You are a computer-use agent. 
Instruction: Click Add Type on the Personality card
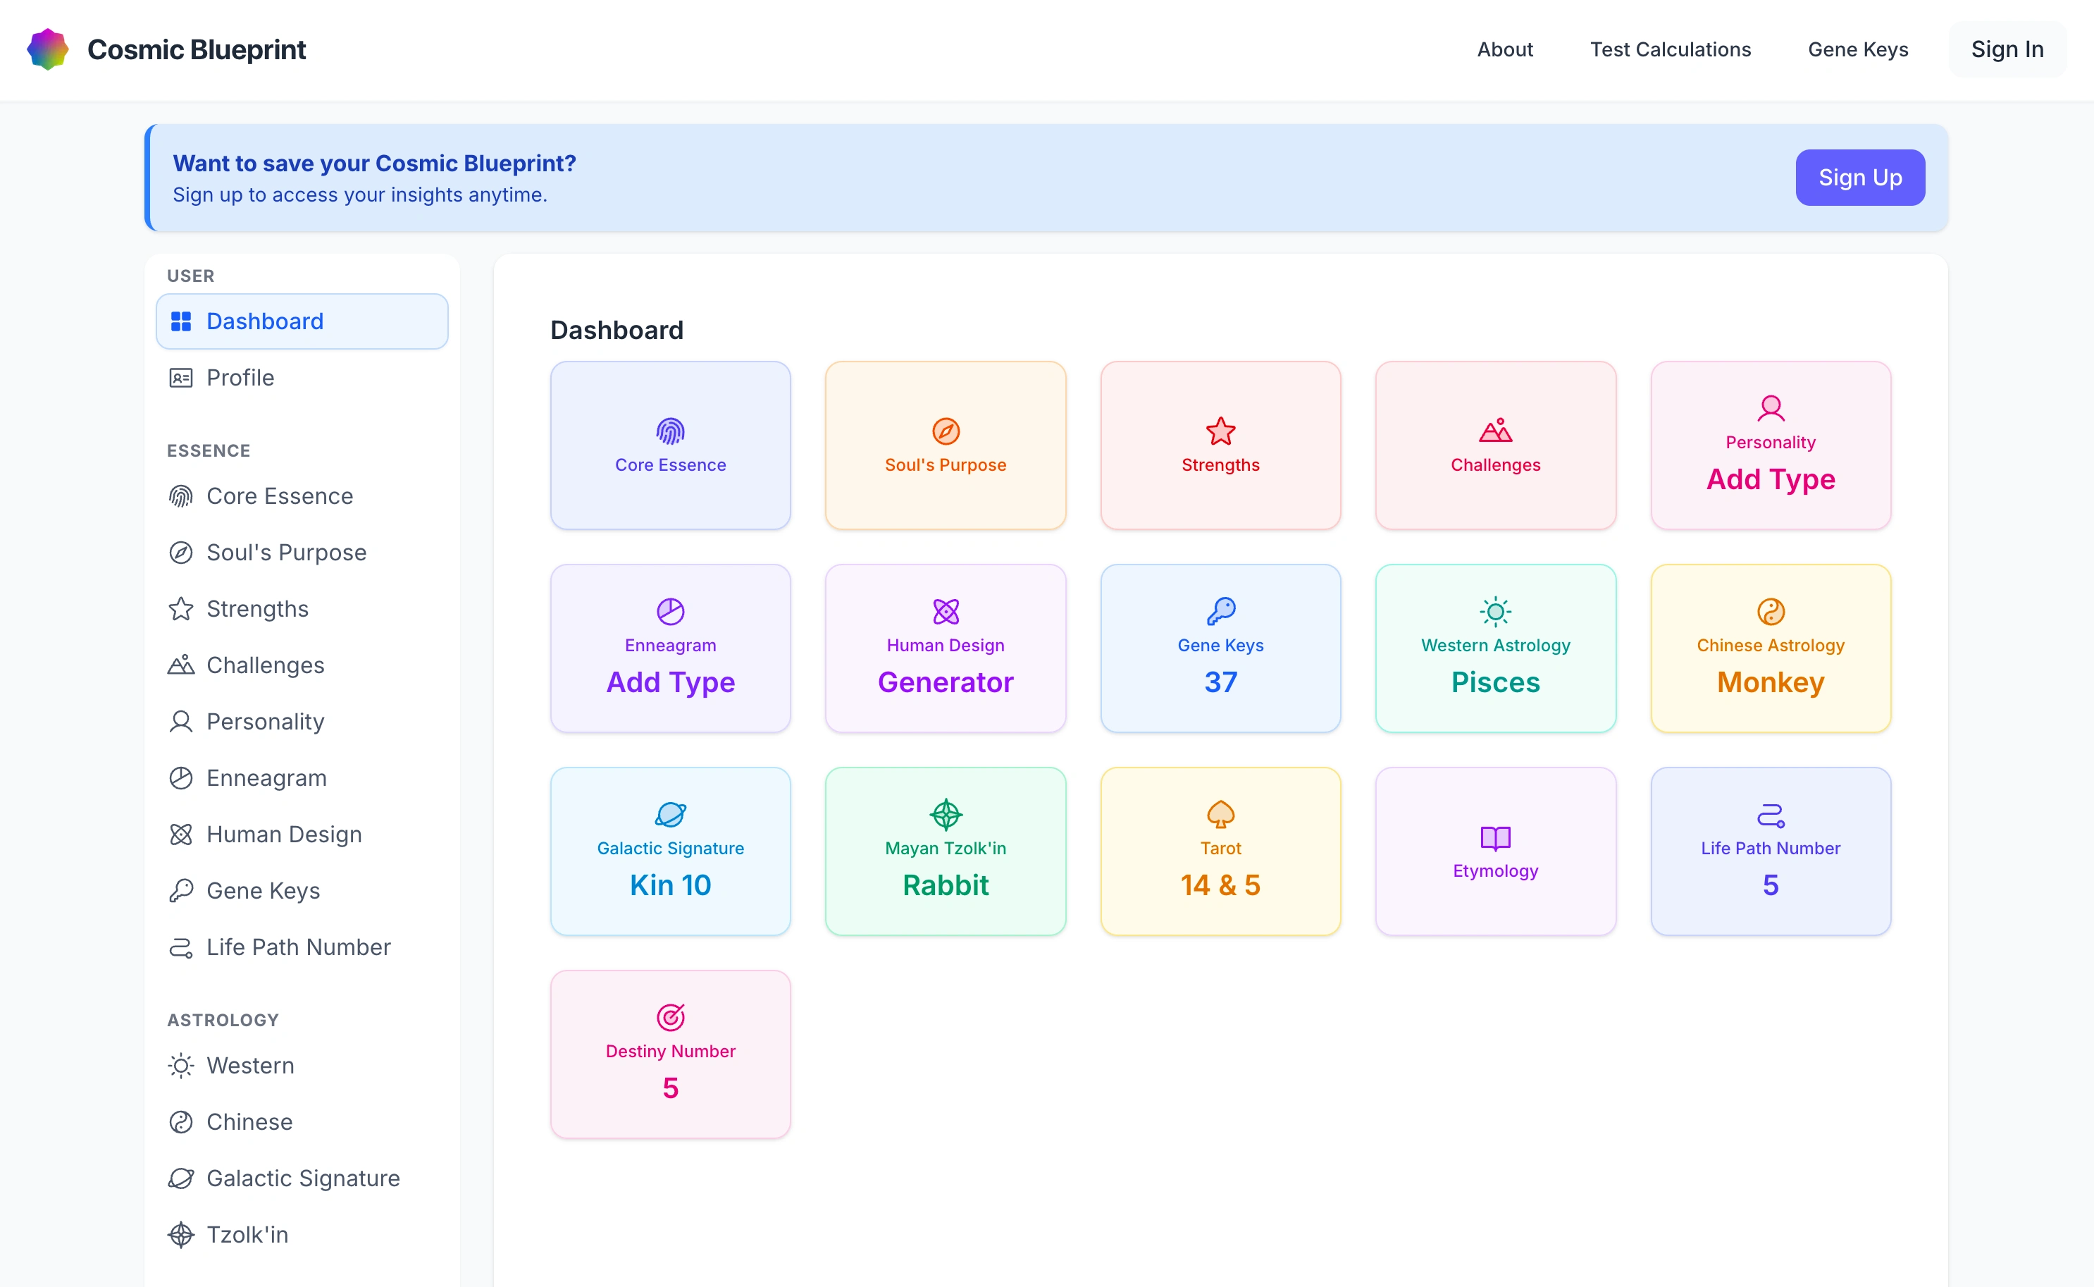1771,479
